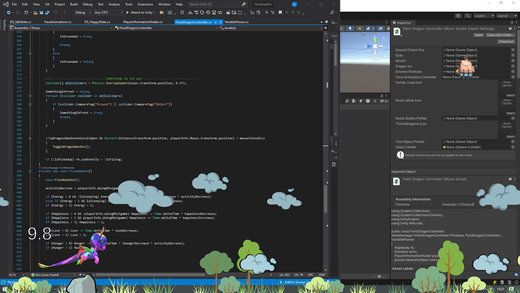
Task: Open the Any CPU platform dropdown
Action: 108,12
